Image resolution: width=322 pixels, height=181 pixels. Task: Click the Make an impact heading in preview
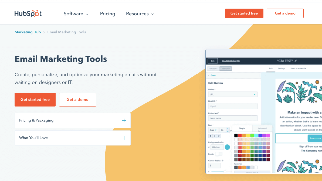click(304, 112)
